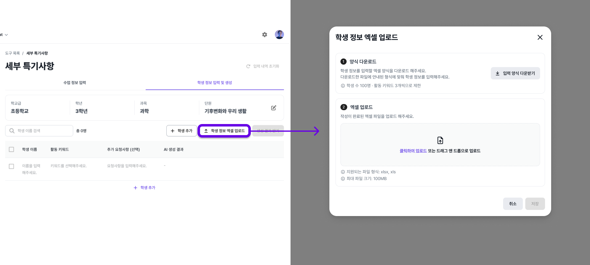Click the 취소 button in the modal
Image resolution: width=590 pixels, height=265 pixels.
point(513,203)
